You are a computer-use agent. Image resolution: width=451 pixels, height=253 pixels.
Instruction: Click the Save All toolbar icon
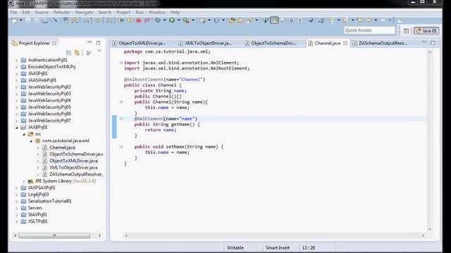click(x=37, y=20)
